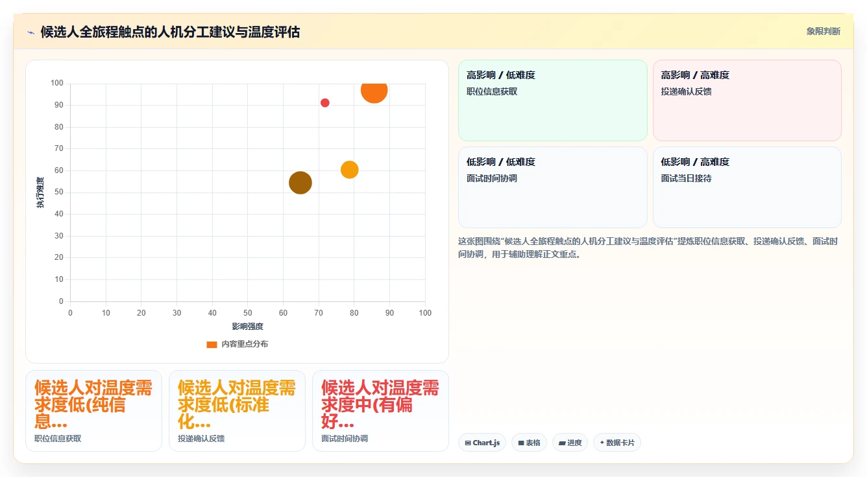This screenshot has width=867, height=477.
Task: Click the lightning icon beside the title
Action: click(x=31, y=32)
